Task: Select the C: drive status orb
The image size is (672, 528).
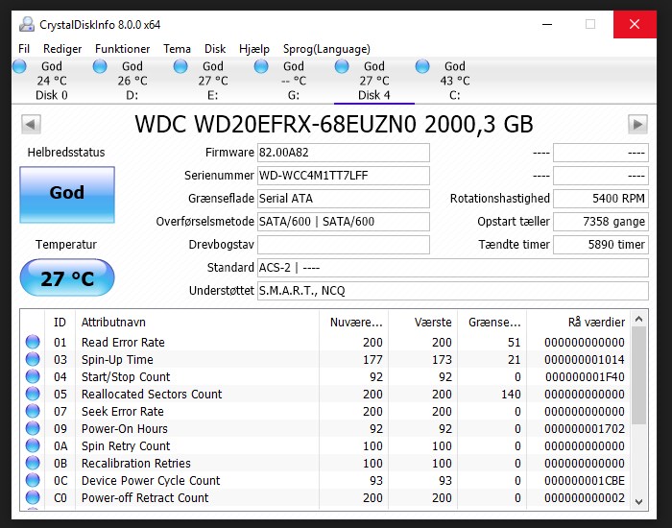Action: tap(422, 66)
